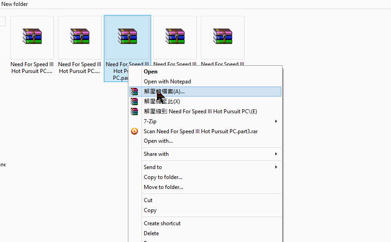This screenshot has width=391, height=242.
Task: Select Open with Notepad entry
Action: click(x=167, y=82)
